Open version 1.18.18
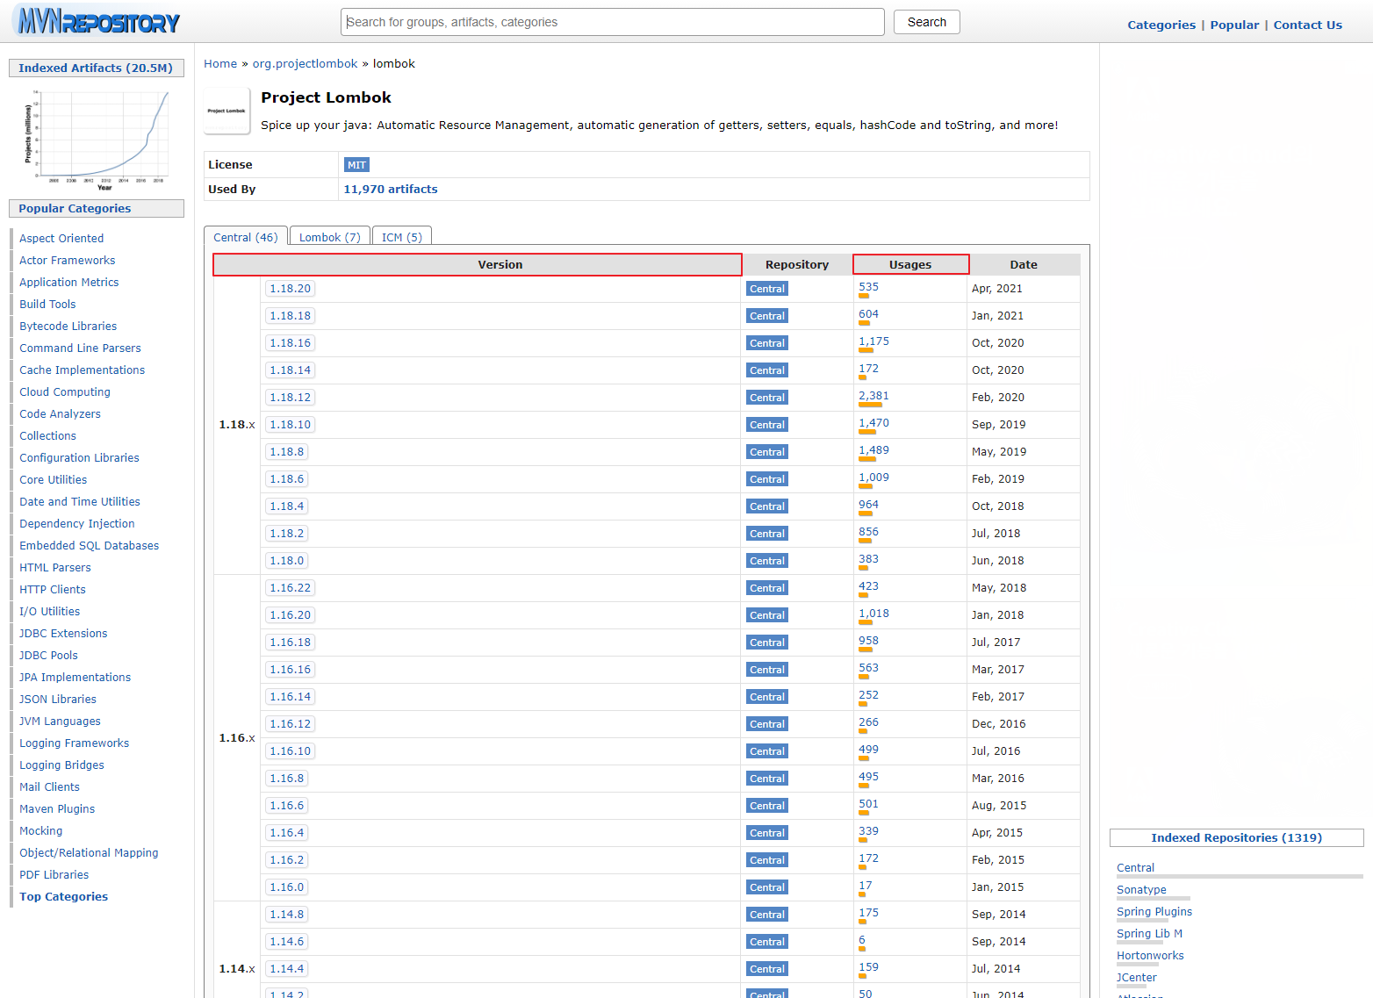 tap(290, 316)
